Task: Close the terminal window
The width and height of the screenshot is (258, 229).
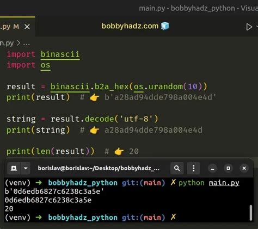Action: tap(244, 169)
